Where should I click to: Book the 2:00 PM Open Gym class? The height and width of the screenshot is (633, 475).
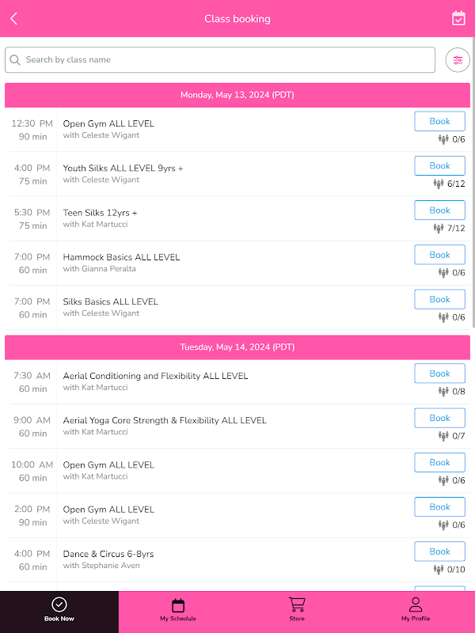tap(439, 507)
